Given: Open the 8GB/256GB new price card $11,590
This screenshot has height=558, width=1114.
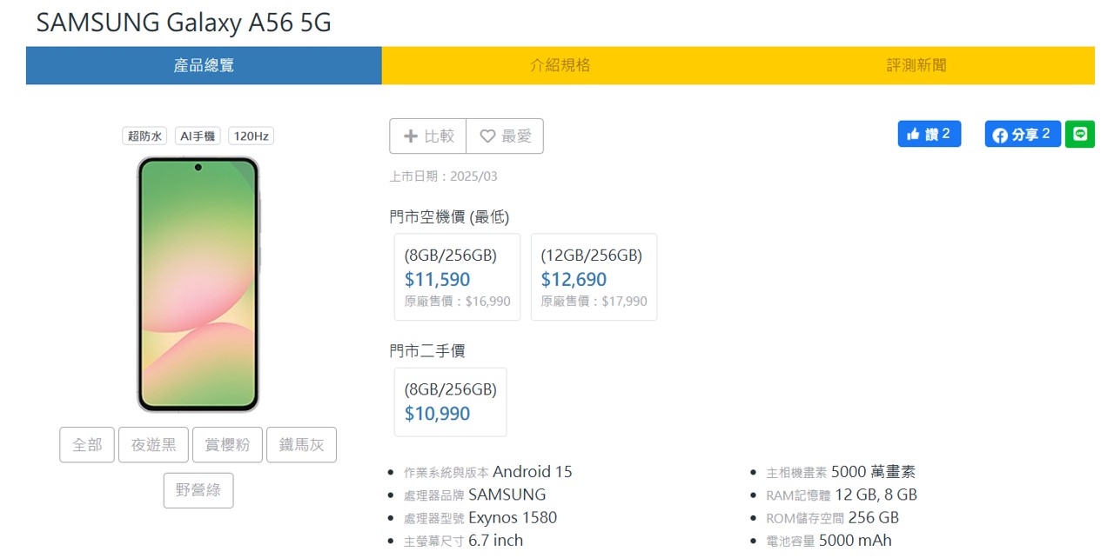Looking at the screenshot, I should (457, 277).
